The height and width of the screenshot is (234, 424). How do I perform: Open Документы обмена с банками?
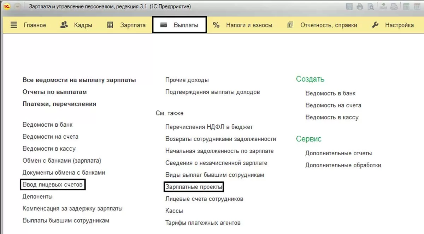coord(64,173)
